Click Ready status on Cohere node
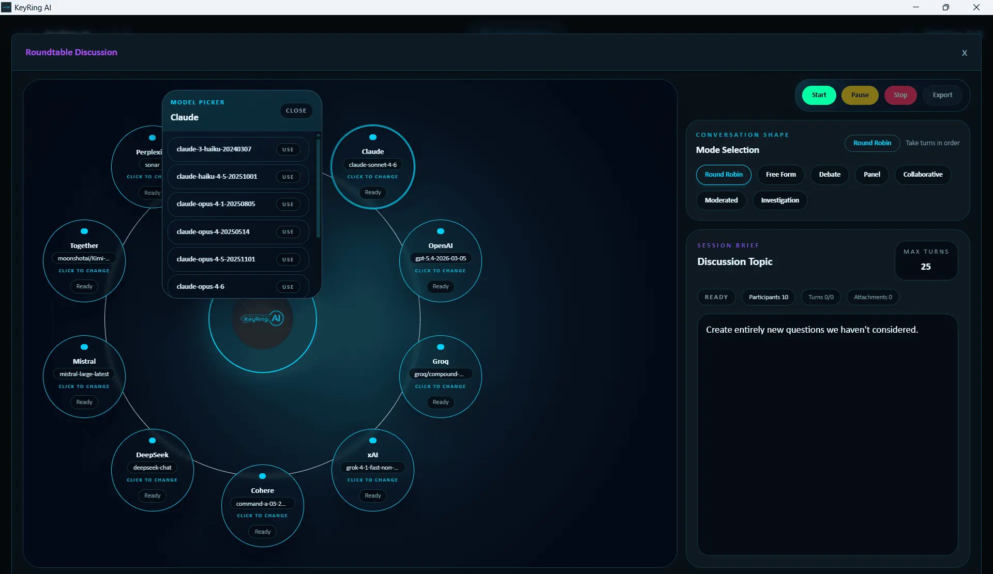The height and width of the screenshot is (574, 993). (263, 532)
